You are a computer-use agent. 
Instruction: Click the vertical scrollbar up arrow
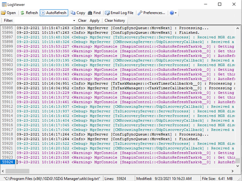(238, 28)
